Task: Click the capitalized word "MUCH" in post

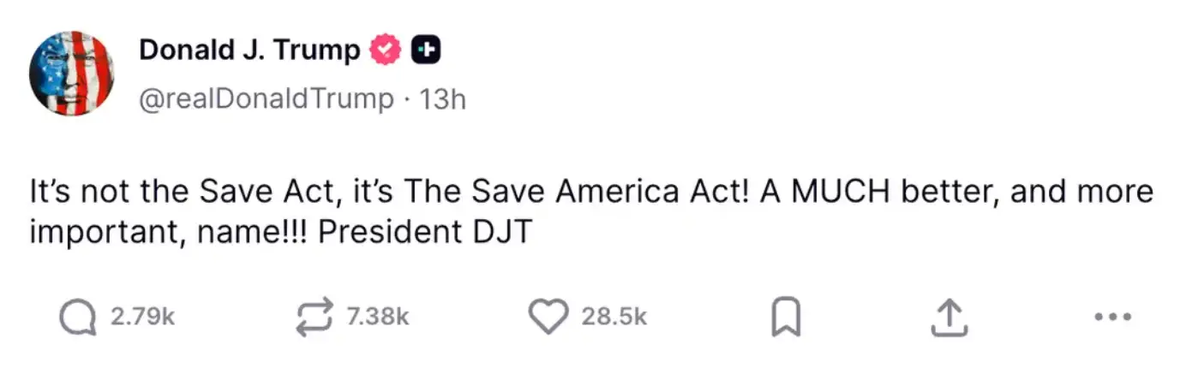Action: tap(838, 192)
